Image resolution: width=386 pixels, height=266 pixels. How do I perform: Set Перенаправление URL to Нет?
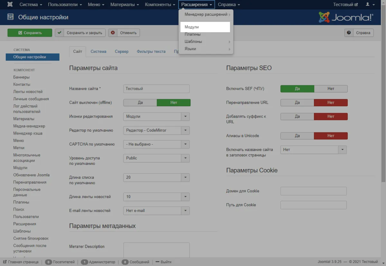pyautogui.click(x=331, y=103)
